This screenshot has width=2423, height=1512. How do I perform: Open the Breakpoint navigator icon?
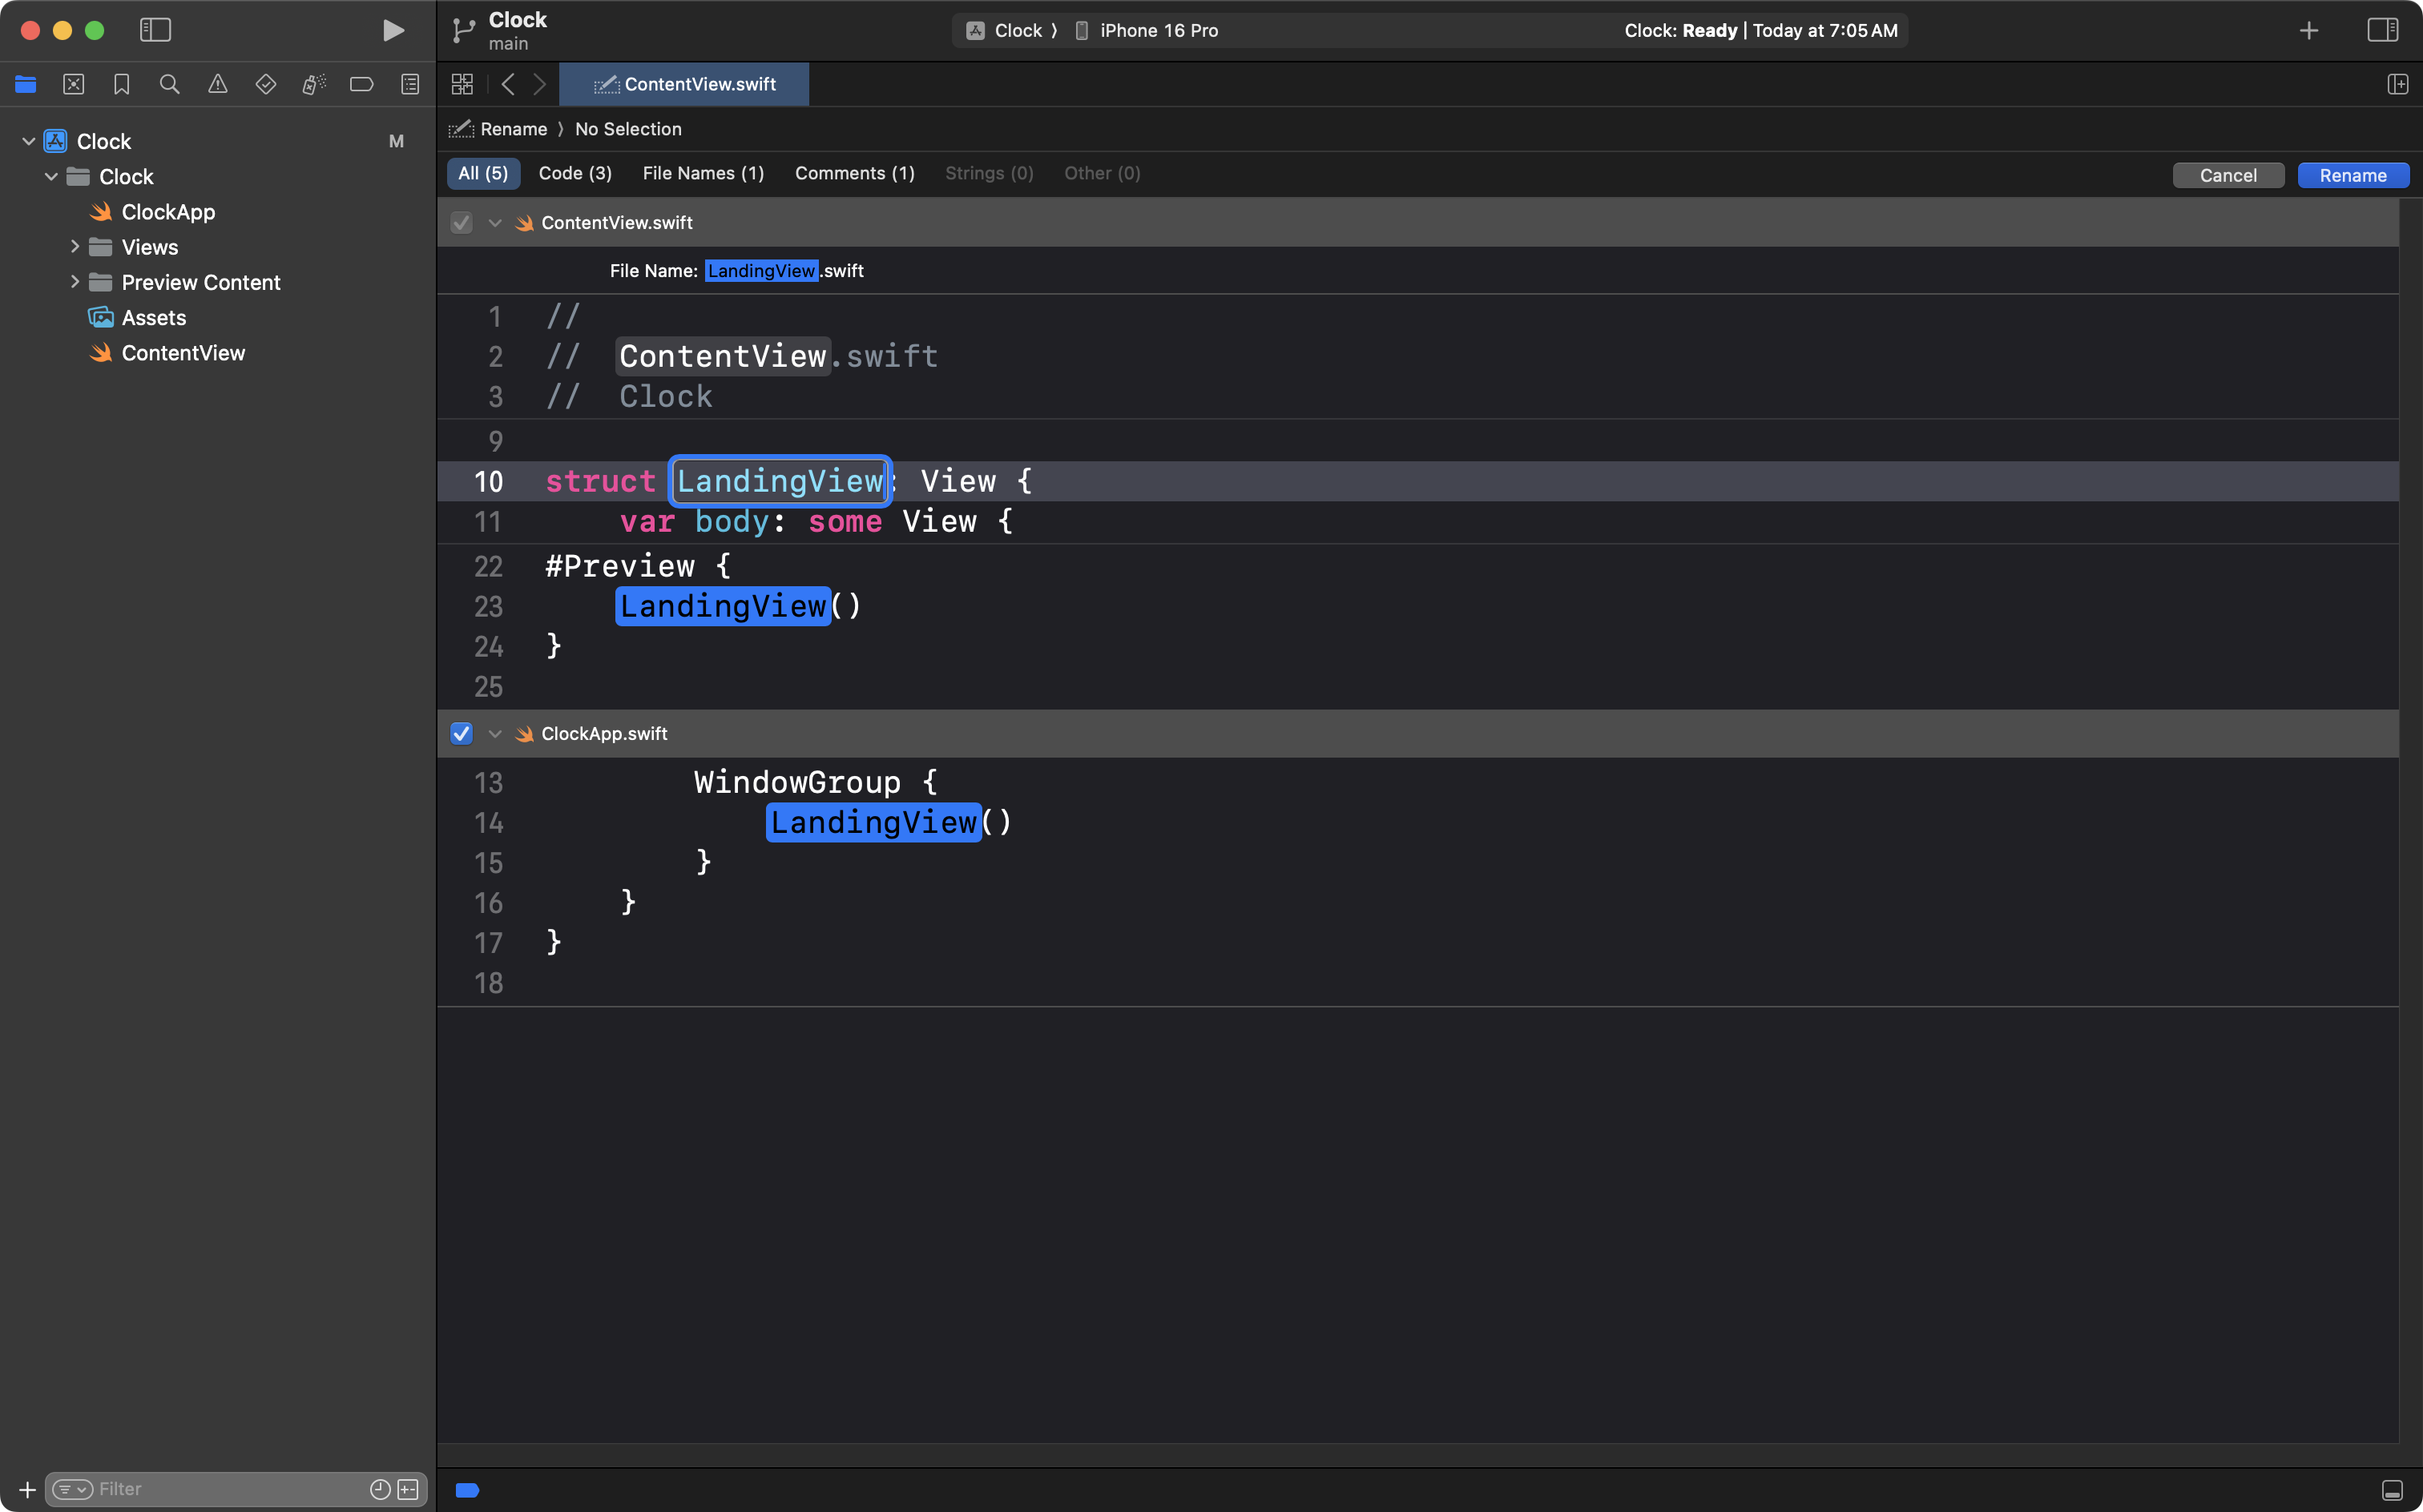pos(361,85)
